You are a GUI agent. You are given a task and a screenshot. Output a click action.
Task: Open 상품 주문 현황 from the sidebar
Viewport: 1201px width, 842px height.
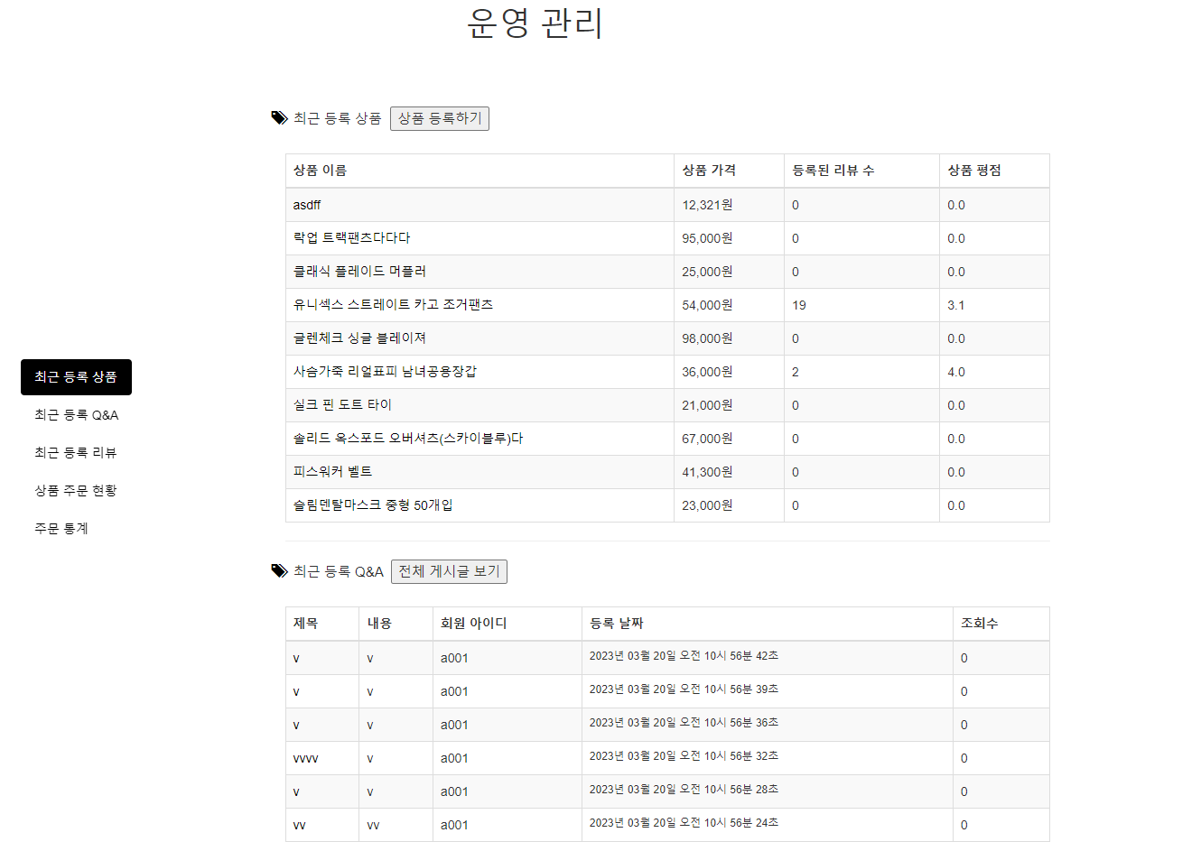coord(76,490)
